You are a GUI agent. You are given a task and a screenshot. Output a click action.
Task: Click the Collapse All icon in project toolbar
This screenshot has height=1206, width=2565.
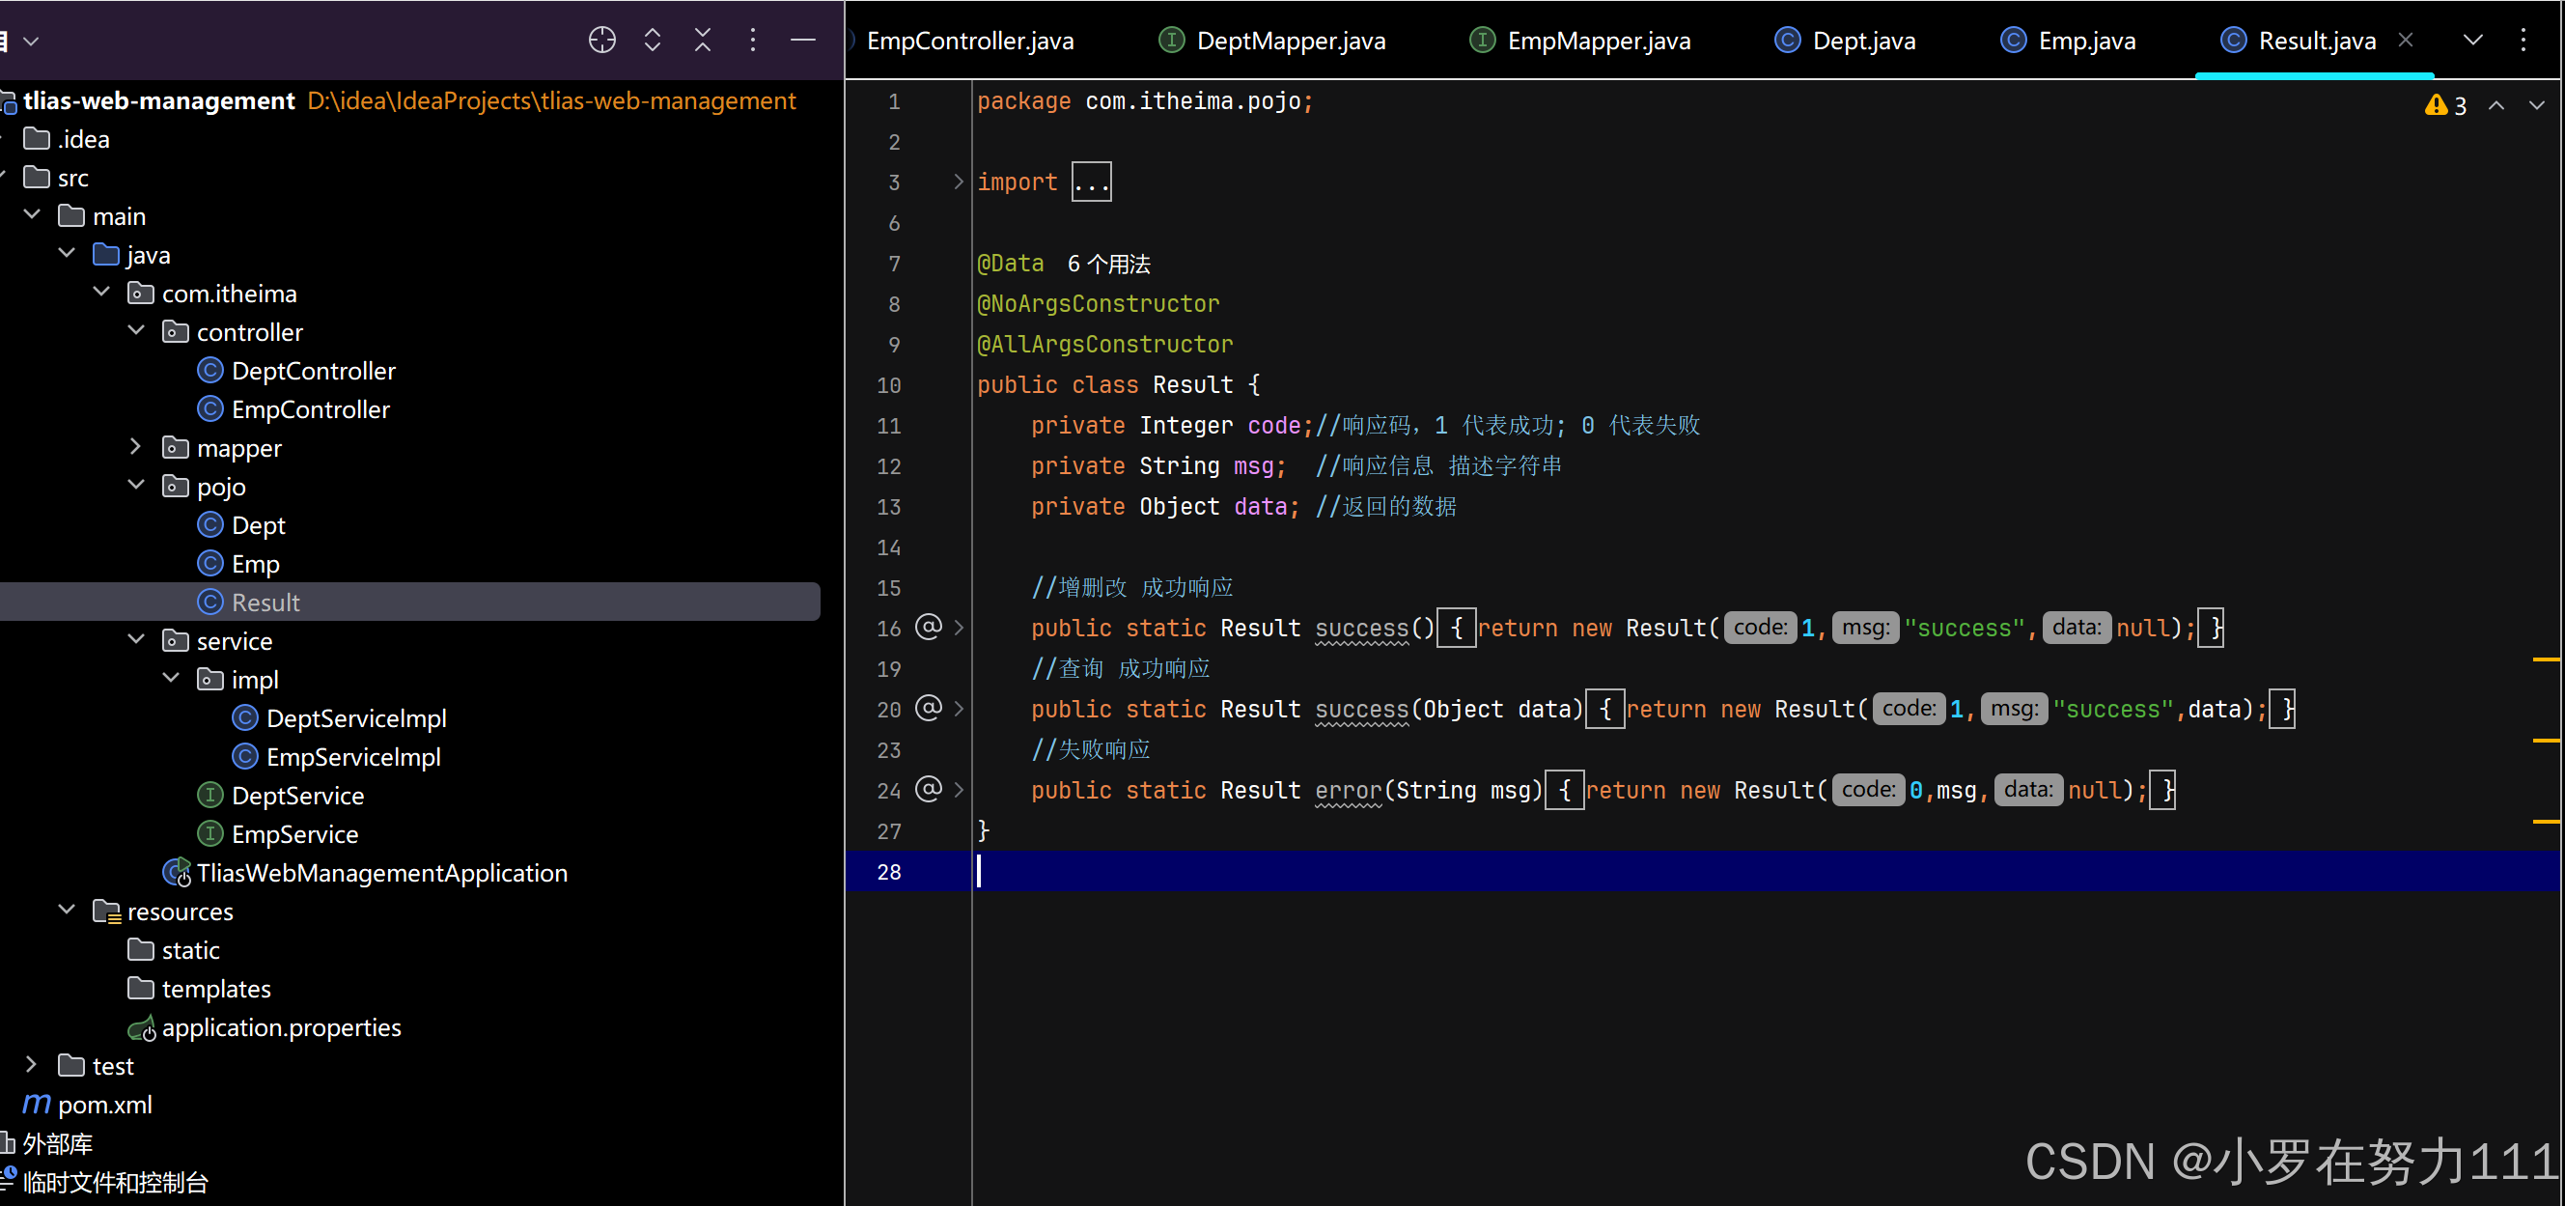702,40
